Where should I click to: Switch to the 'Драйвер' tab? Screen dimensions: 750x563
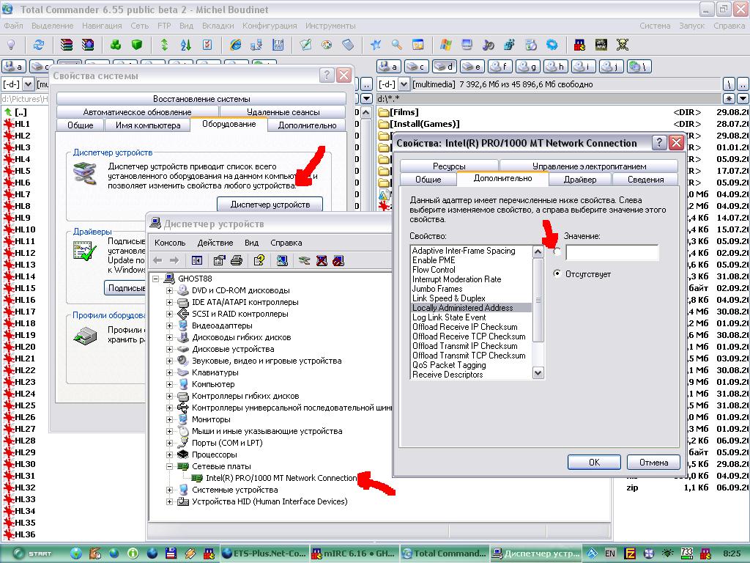[579, 179]
